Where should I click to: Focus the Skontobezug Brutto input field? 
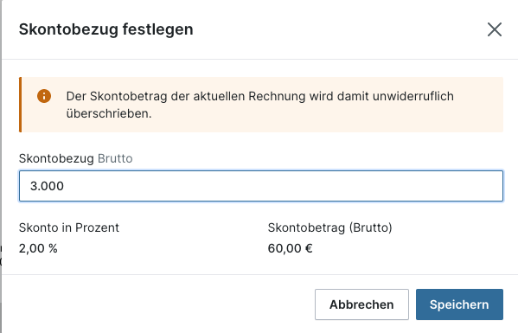261,186
